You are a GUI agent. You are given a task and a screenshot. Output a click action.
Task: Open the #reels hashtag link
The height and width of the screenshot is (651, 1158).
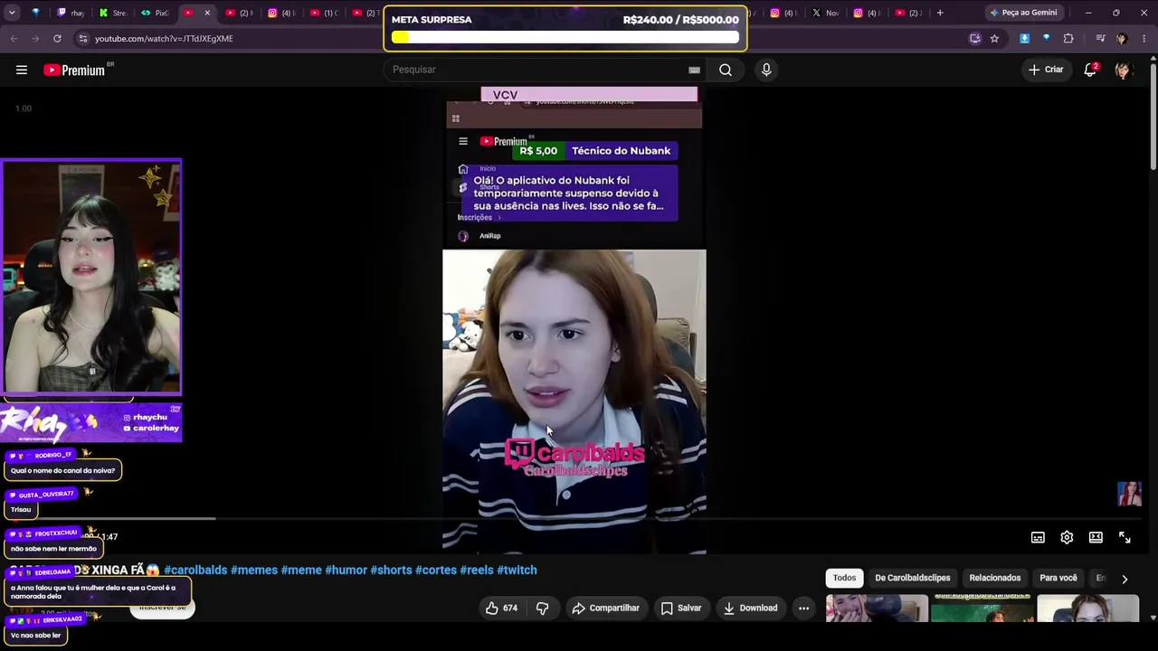point(477,571)
